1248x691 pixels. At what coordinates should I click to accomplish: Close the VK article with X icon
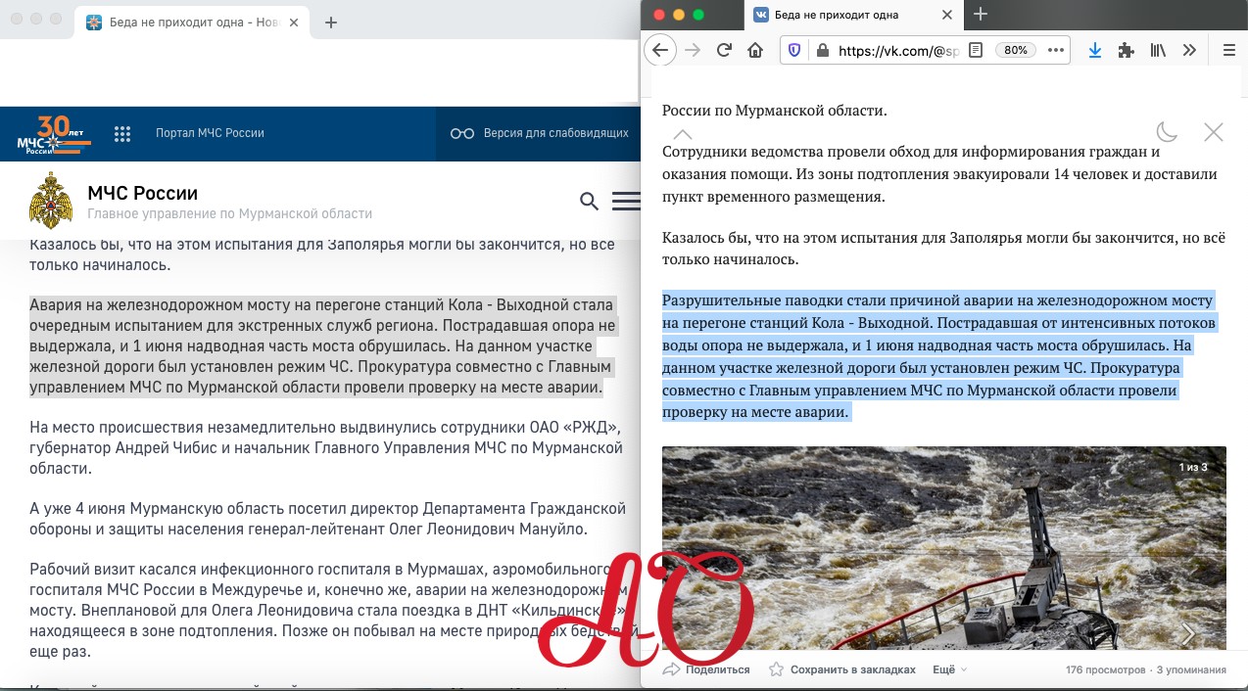coord(1213,132)
